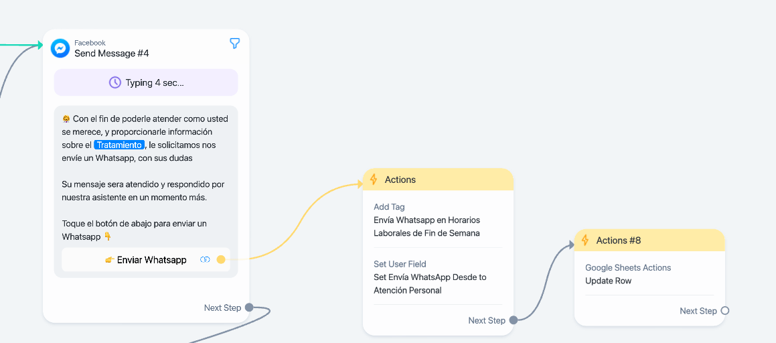The height and width of the screenshot is (343, 776).
Task: Click the Actions #8 node header
Action: click(x=649, y=240)
